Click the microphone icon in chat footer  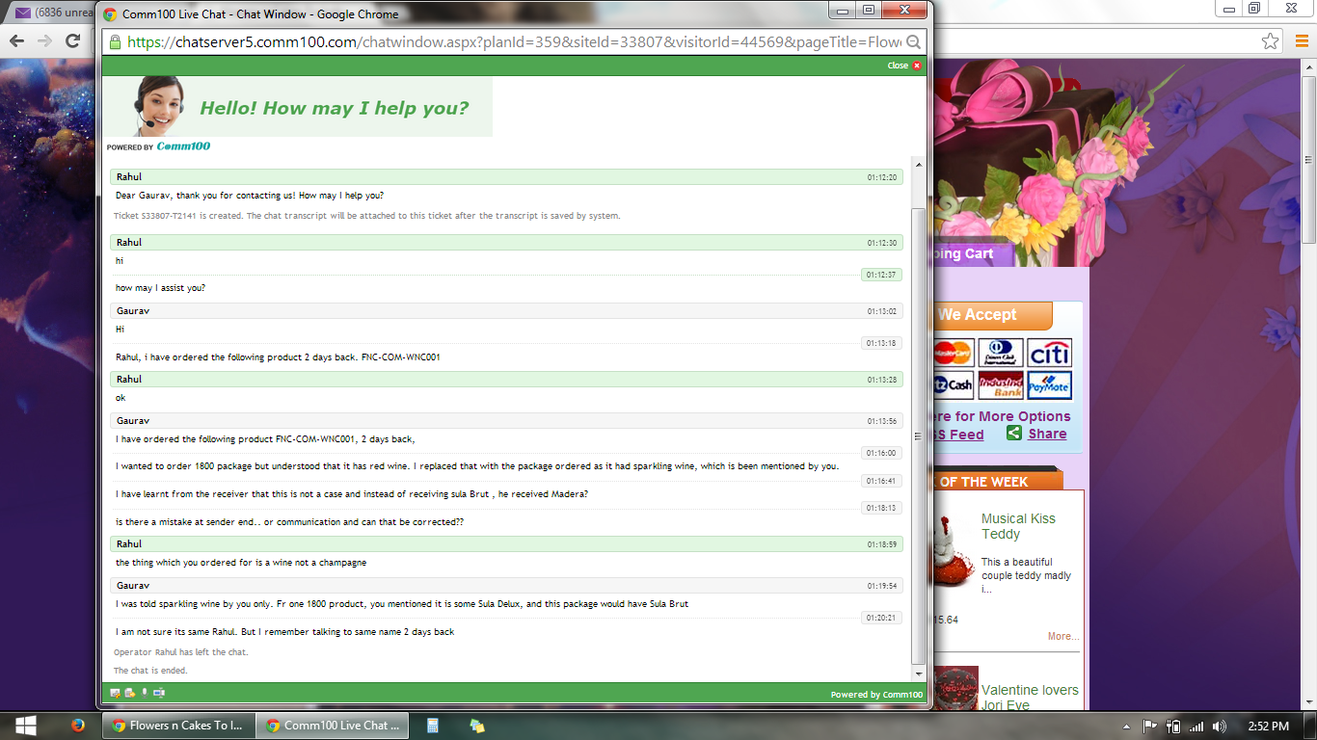(x=144, y=693)
